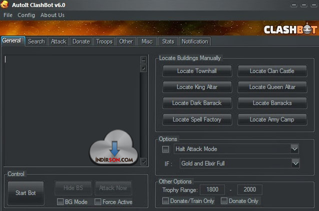
Task: Click the window maximize button
Action: pos(304,5)
